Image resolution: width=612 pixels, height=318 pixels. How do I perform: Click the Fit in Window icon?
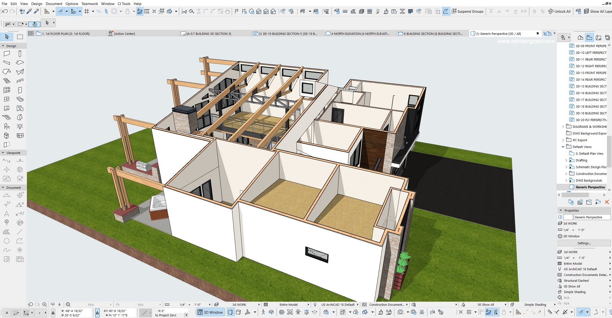tap(68, 305)
